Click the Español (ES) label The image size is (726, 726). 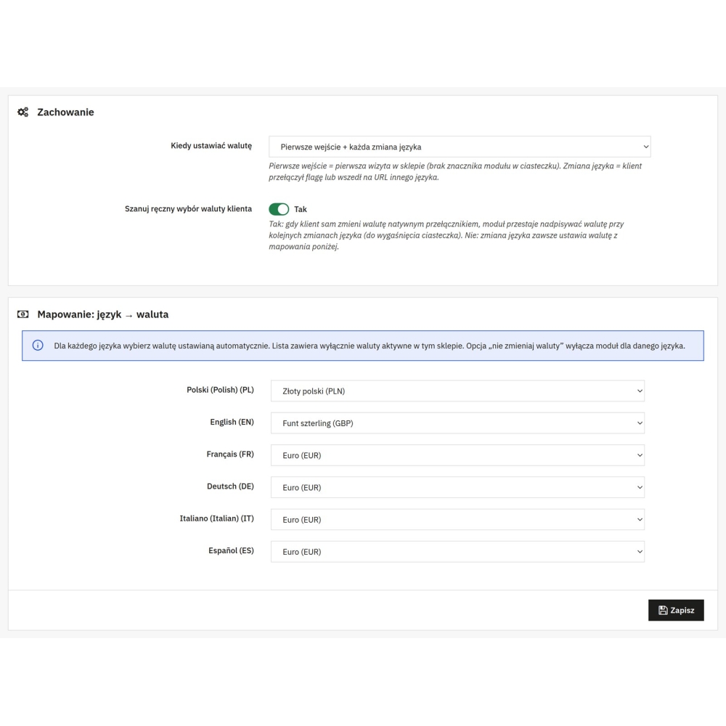coord(231,550)
